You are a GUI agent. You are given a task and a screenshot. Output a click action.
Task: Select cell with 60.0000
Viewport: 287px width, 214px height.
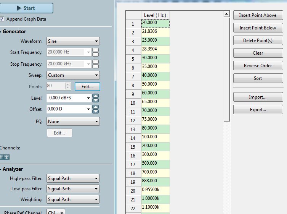(x=156, y=94)
